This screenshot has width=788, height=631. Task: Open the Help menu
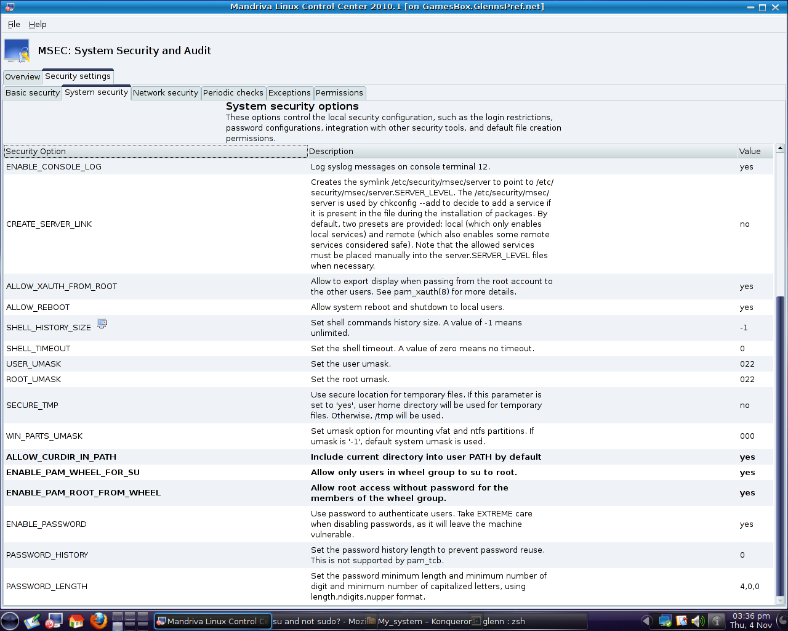(38, 24)
